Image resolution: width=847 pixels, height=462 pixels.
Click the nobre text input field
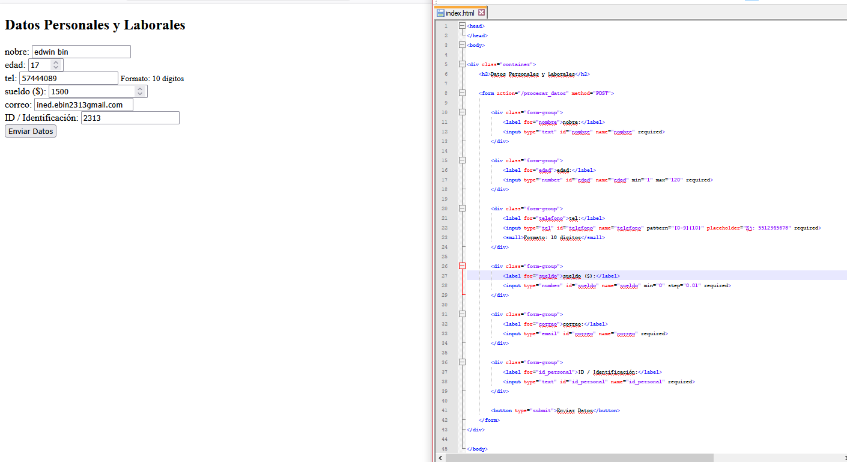pos(81,52)
